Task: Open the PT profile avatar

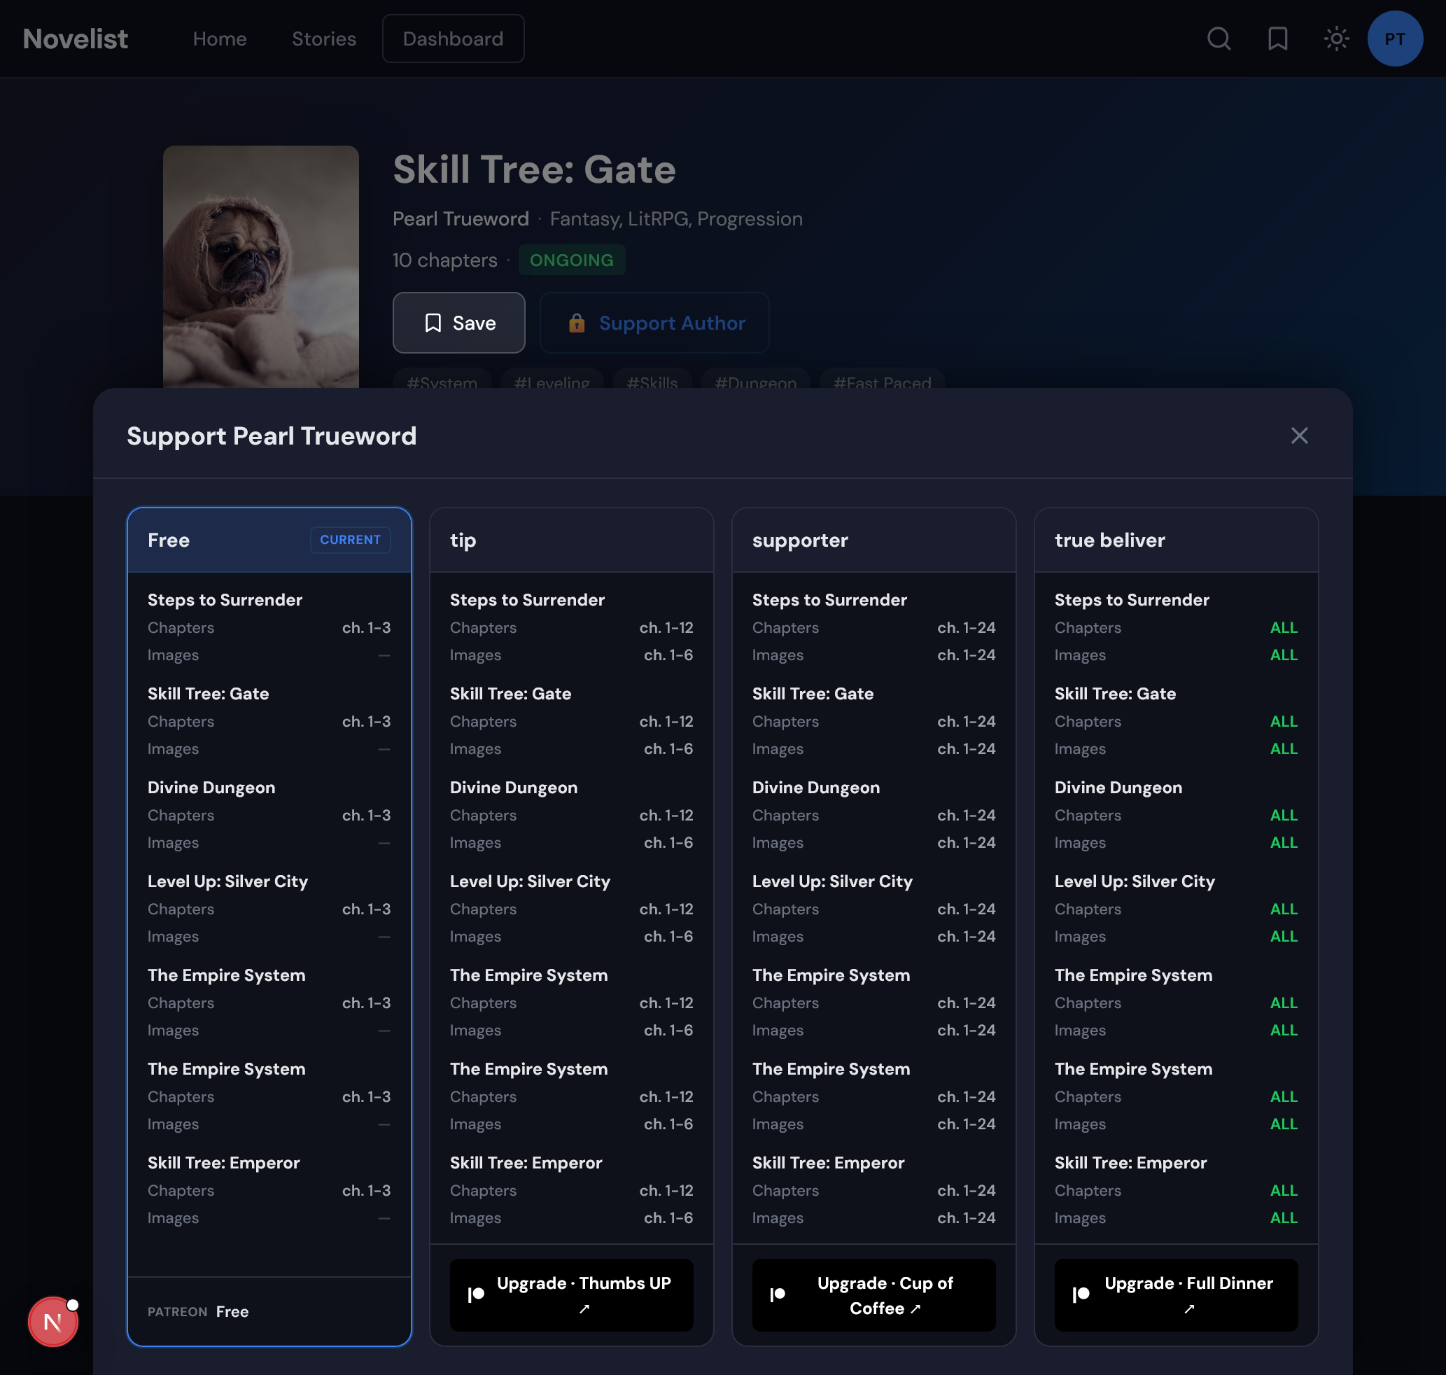Action: click(1395, 39)
